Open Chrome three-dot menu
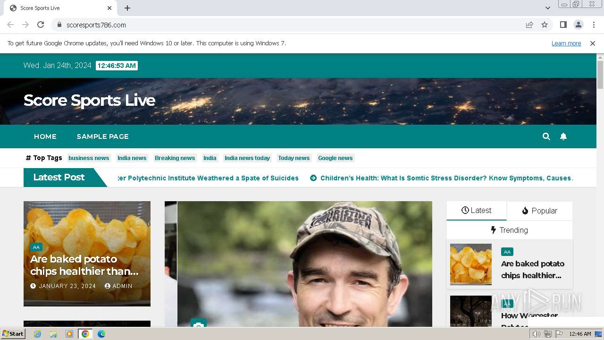 (593, 25)
